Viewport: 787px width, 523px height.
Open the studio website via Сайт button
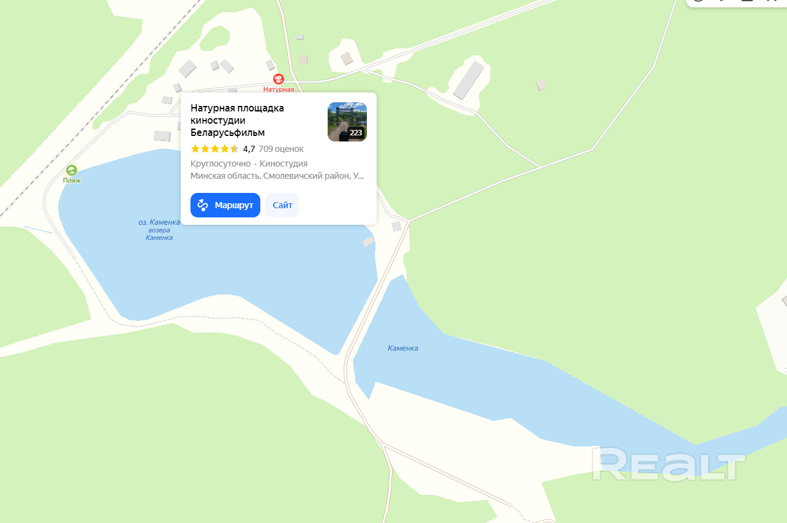coord(282,205)
